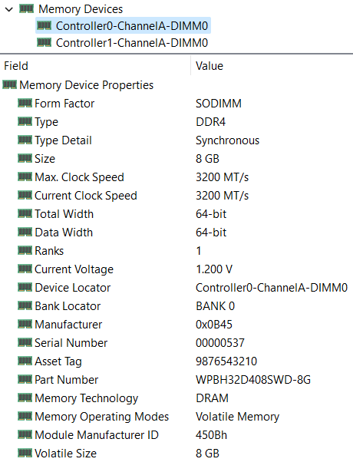Click the Size row memory icon

pos(25,159)
